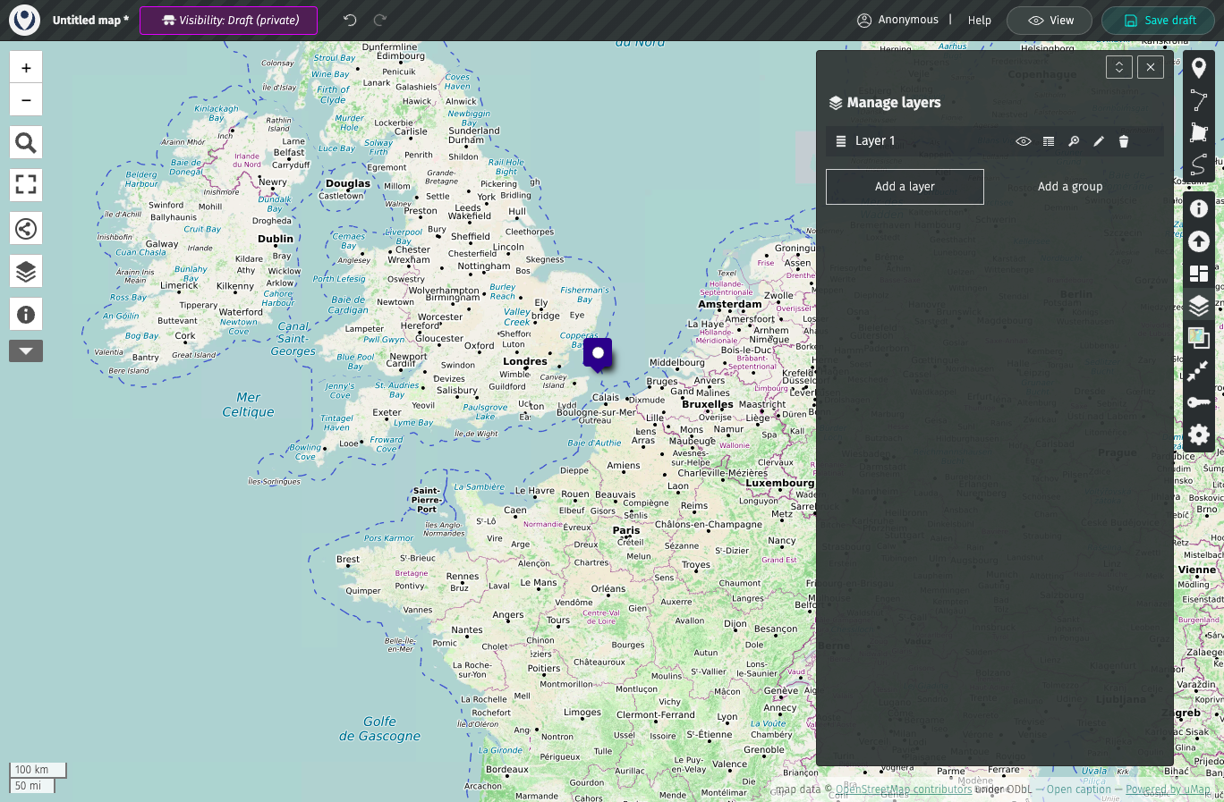This screenshot has width=1224, height=802.
Task: Open the Powered by uMap link
Action: pyautogui.click(x=1168, y=789)
